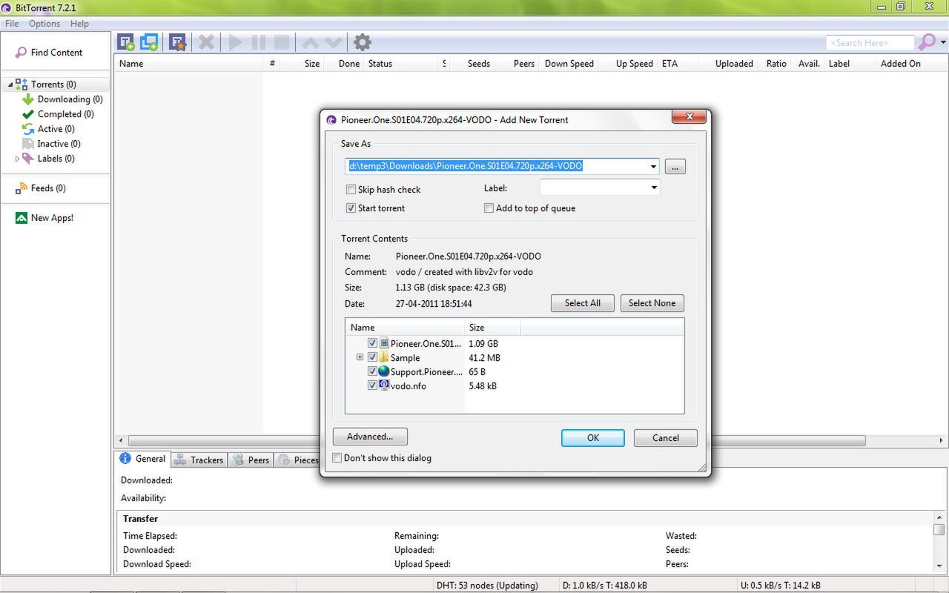
Task: Select Inactive (0) category
Action: click(x=59, y=144)
